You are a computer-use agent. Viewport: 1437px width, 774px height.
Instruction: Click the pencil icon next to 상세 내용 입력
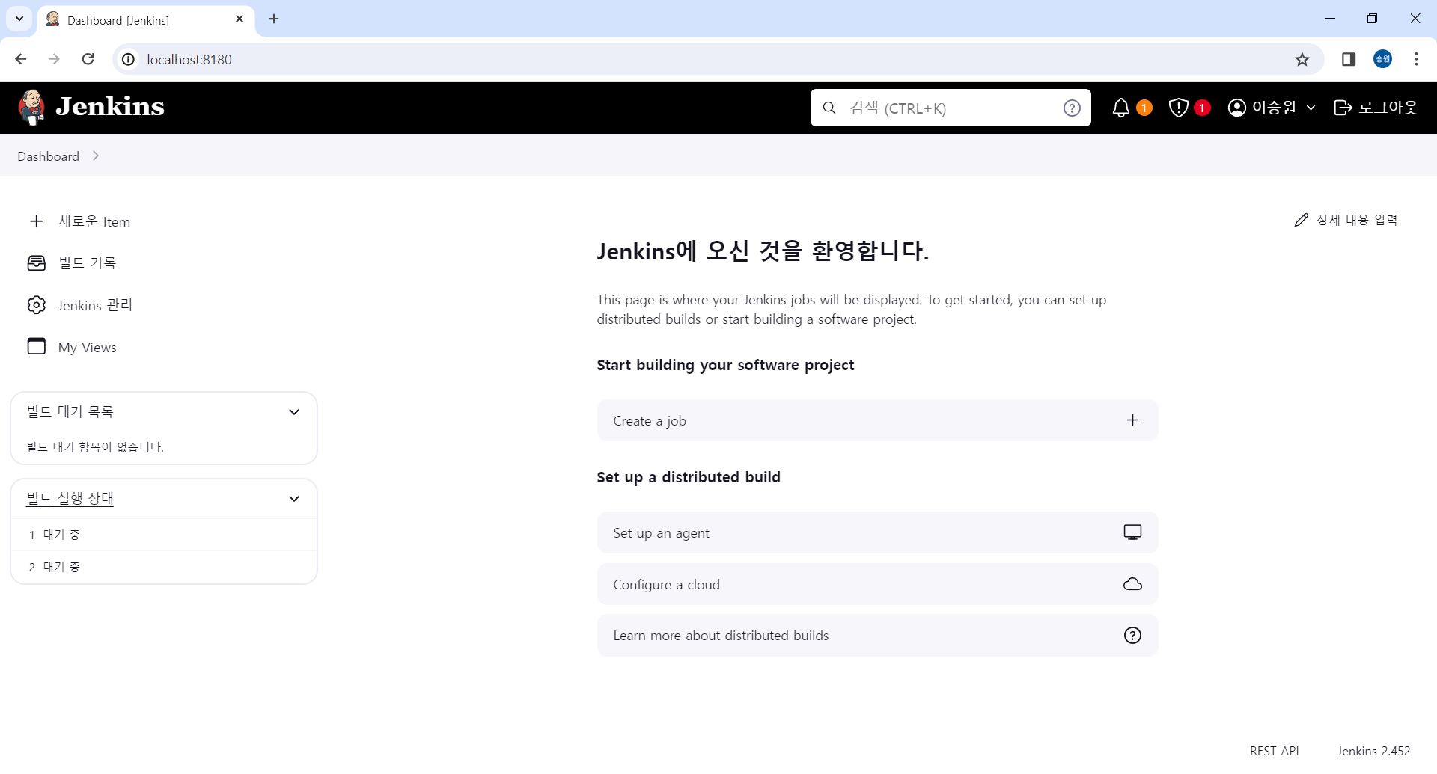[x=1302, y=220]
